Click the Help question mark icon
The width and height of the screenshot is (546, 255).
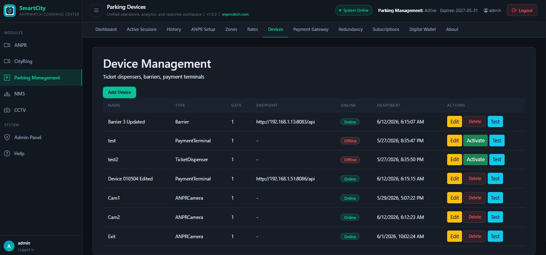click(x=7, y=154)
